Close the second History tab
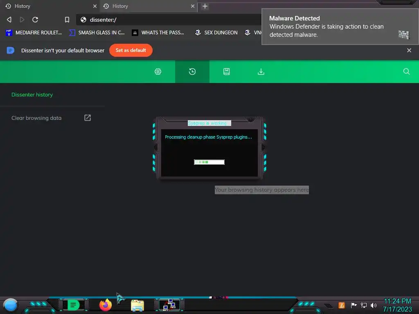Image resolution: width=419 pixels, height=314 pixels. coord(193,6)
